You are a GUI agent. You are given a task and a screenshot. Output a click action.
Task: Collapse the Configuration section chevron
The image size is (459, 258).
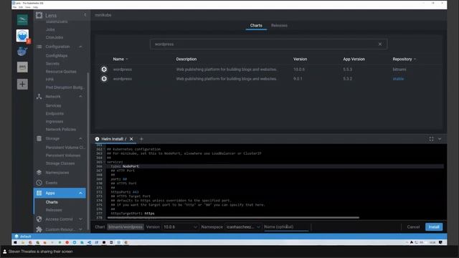[x=80, y=47]
